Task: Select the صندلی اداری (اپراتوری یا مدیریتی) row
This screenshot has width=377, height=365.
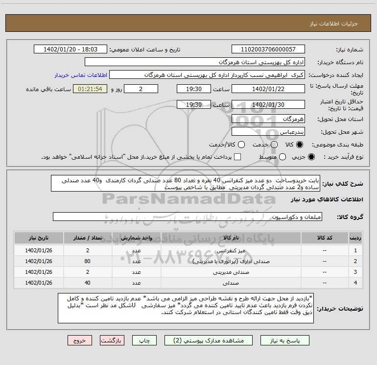Action: point(188,261)
